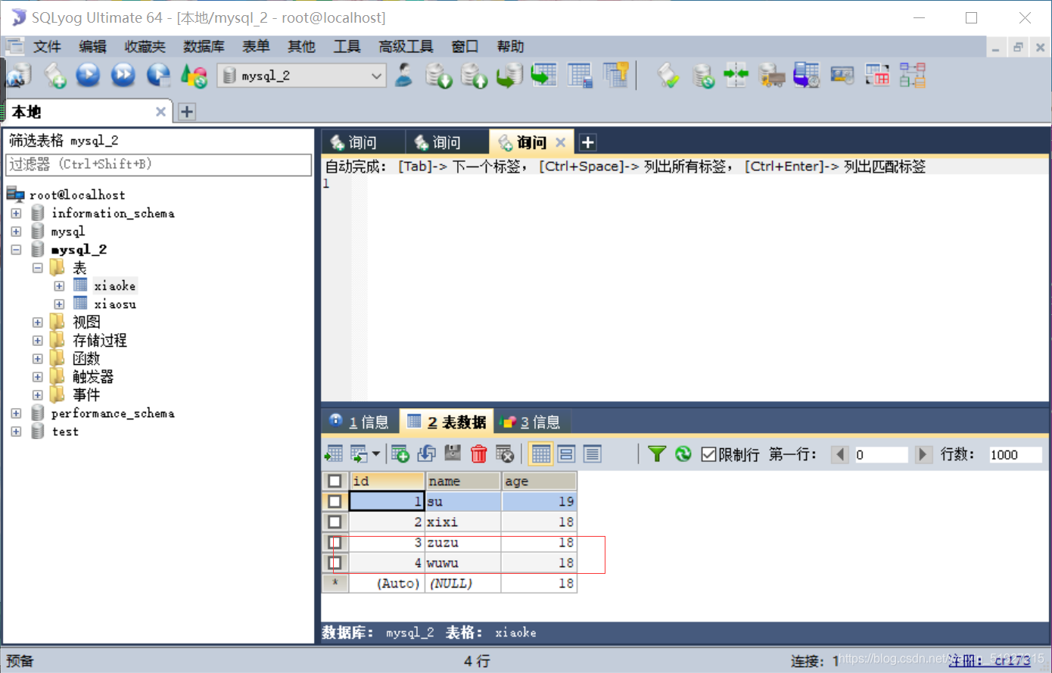Expand the mysql database node

click(16, 232)
